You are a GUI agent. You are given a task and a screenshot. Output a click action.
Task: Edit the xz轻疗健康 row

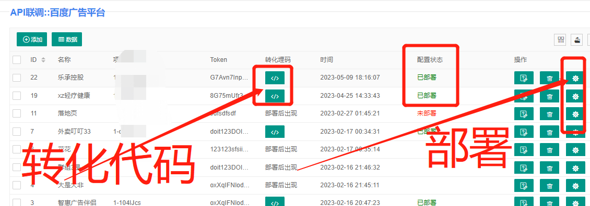click(x=524, y=96)
